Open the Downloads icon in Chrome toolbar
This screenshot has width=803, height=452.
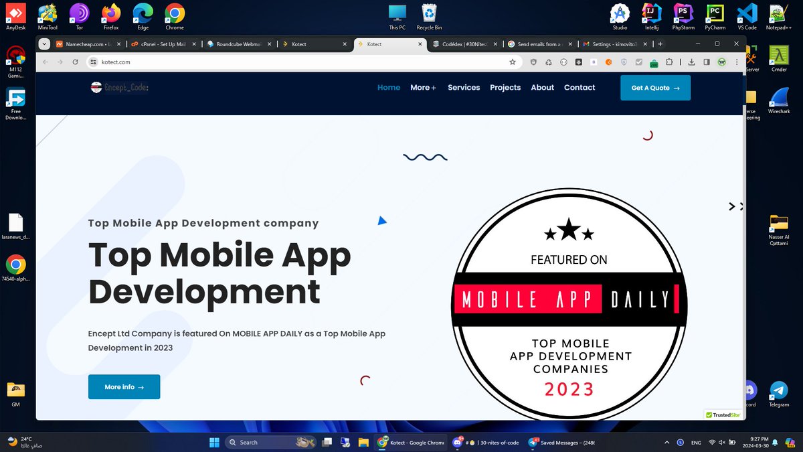[x=691, y=61]
